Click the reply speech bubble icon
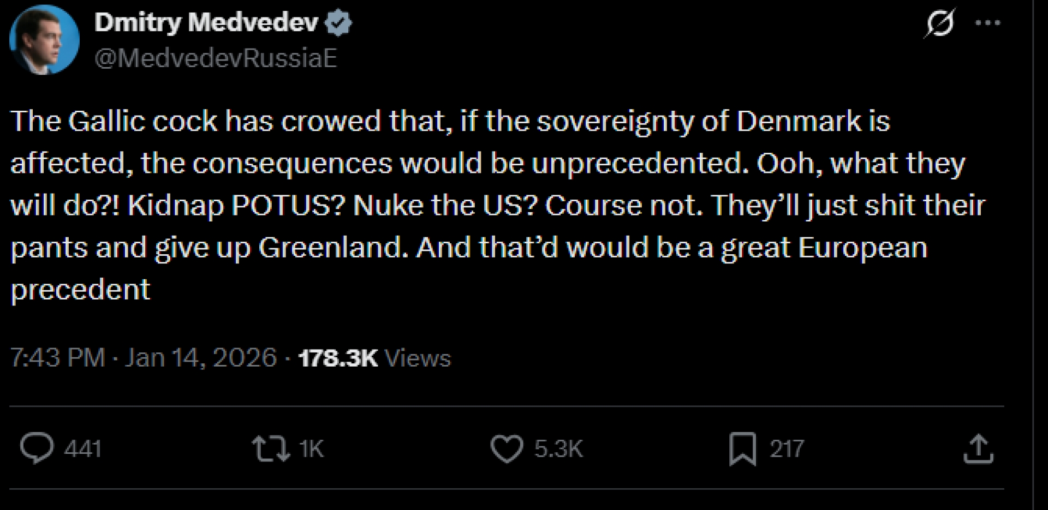The height and width of the screenshot is (510, 1048). coord(37,448)
